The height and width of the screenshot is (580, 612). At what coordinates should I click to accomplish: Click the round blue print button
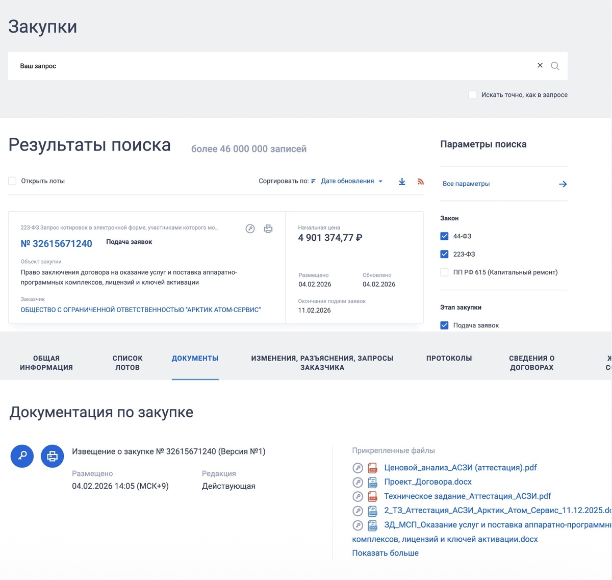point(53,456)
